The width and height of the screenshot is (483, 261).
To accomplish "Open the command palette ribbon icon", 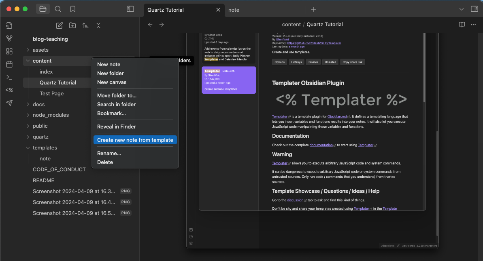I will 9,77.
